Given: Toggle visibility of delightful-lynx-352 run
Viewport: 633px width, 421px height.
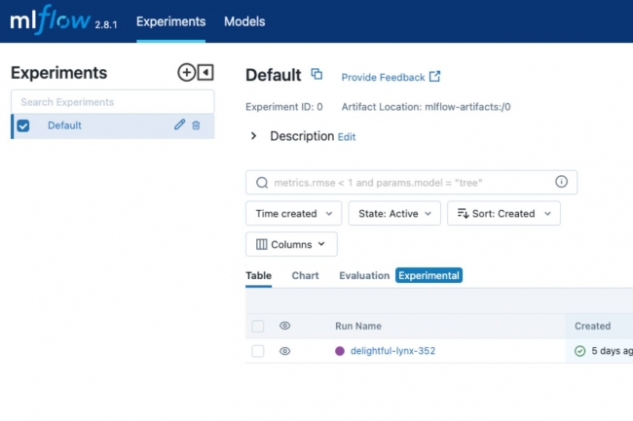Looking at the screenshot, I should tap(285, 351).
